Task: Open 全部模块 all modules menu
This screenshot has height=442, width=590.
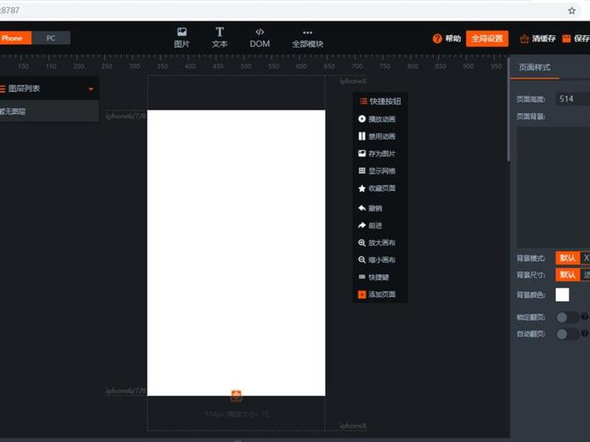Action: (308, 38)
